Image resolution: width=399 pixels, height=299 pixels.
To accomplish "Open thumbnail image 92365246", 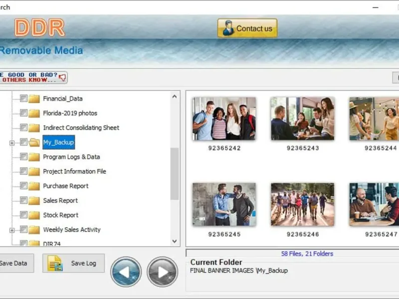I will pyautogui.click(x=303, y=204).
